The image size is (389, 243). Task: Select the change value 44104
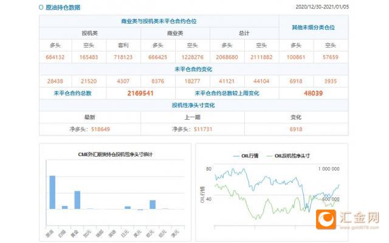pyautogui.click(x=261, y=81)
